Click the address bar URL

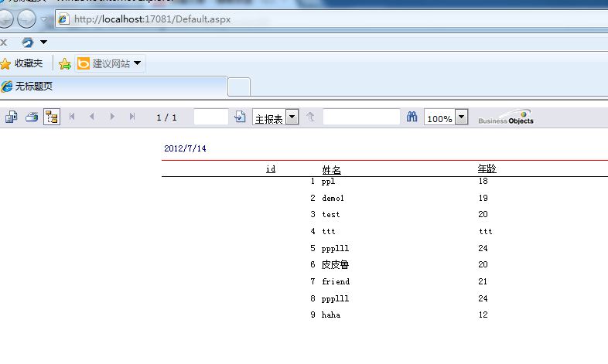click(x=152, y=19)
